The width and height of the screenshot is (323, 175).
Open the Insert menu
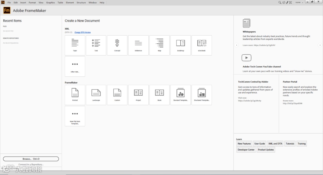23,3
